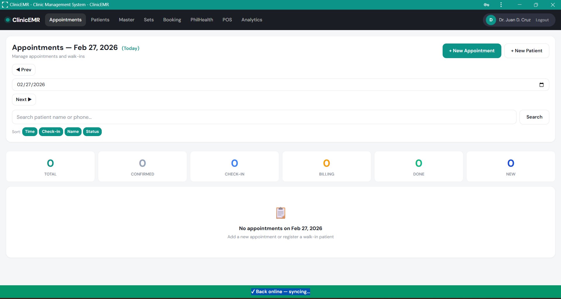561x299 pixels.
Task: Click the three-dot menu icon in titlebar
Action: click(501, 5)
